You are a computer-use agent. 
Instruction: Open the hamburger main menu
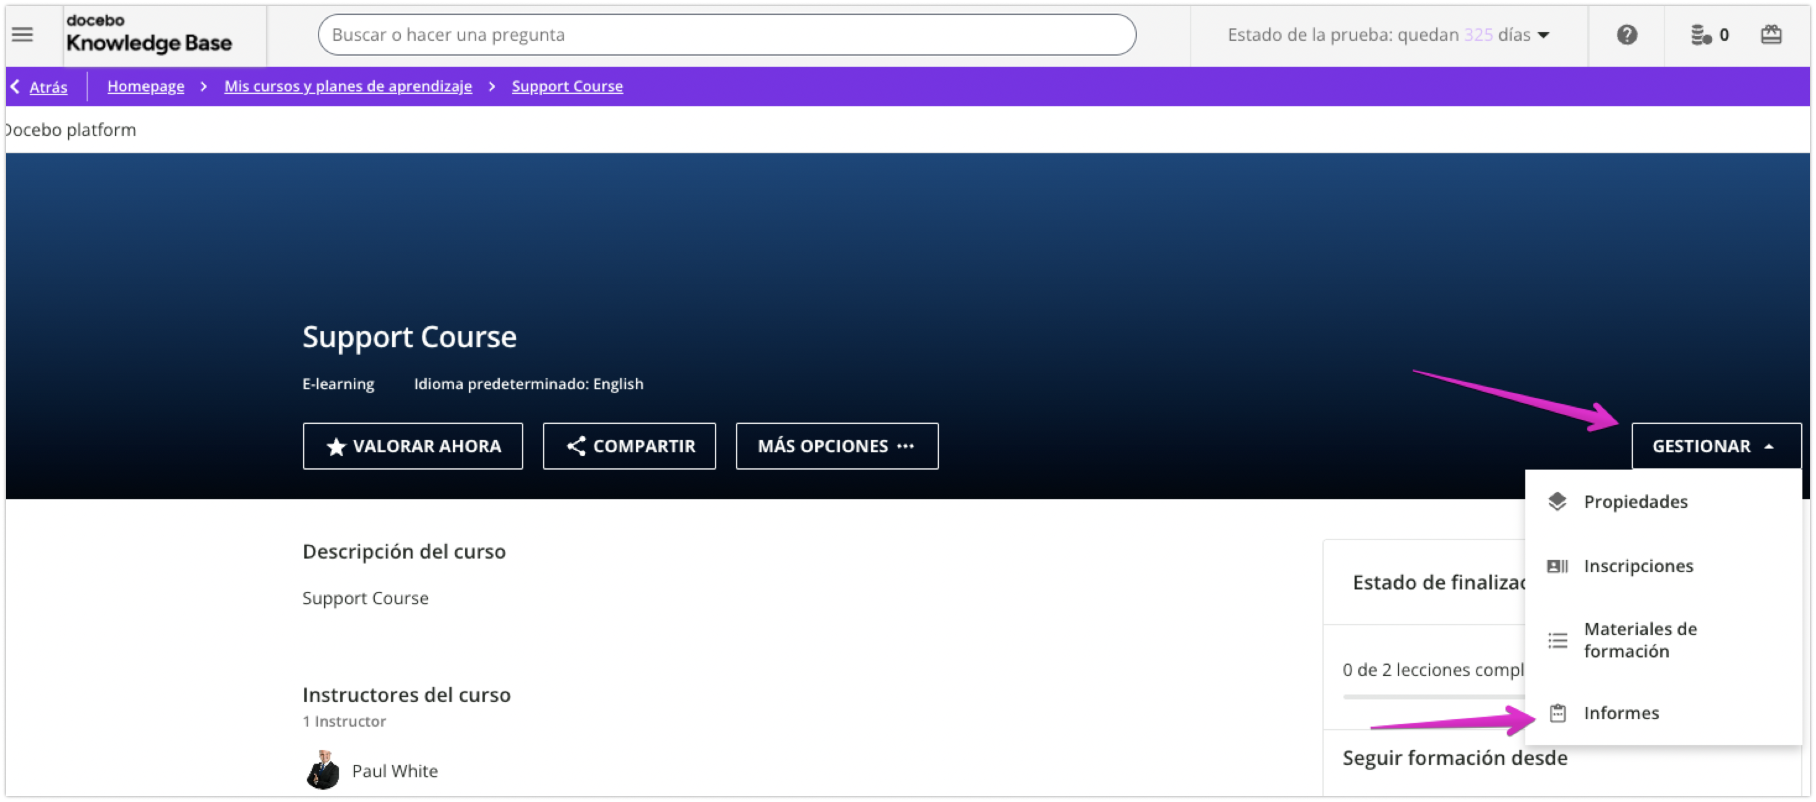click(x=22, y=35)
